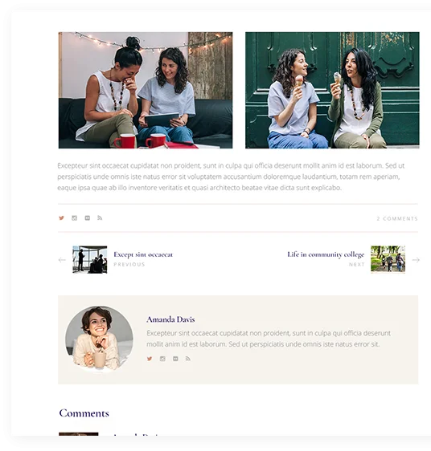Click Amanda Davis's Twitter icon
The image size is (431, 451).
click(150, 359)
